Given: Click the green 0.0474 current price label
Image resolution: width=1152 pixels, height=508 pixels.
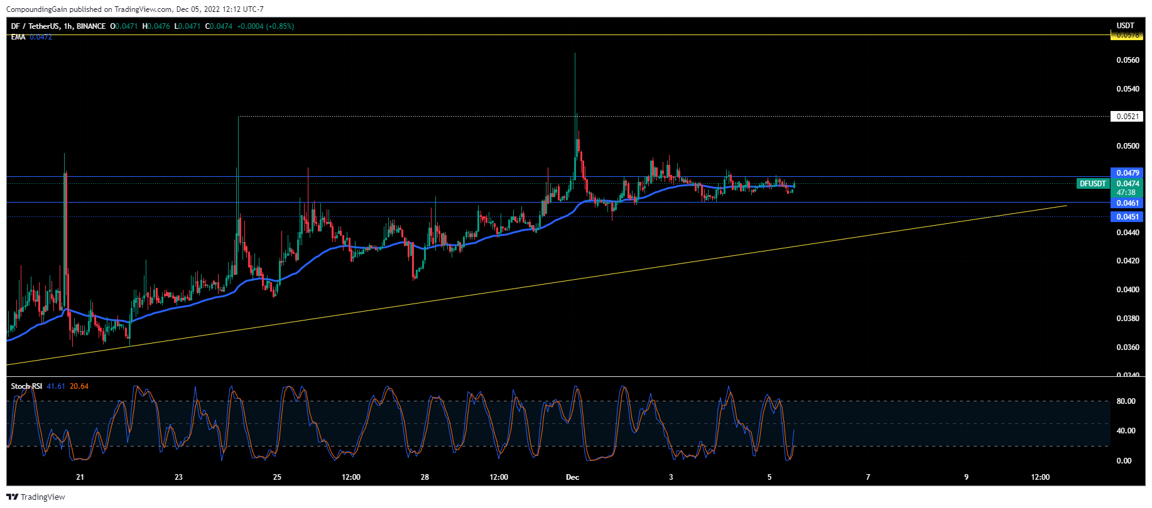Looking at the screenshot, I should point(1128,184).
